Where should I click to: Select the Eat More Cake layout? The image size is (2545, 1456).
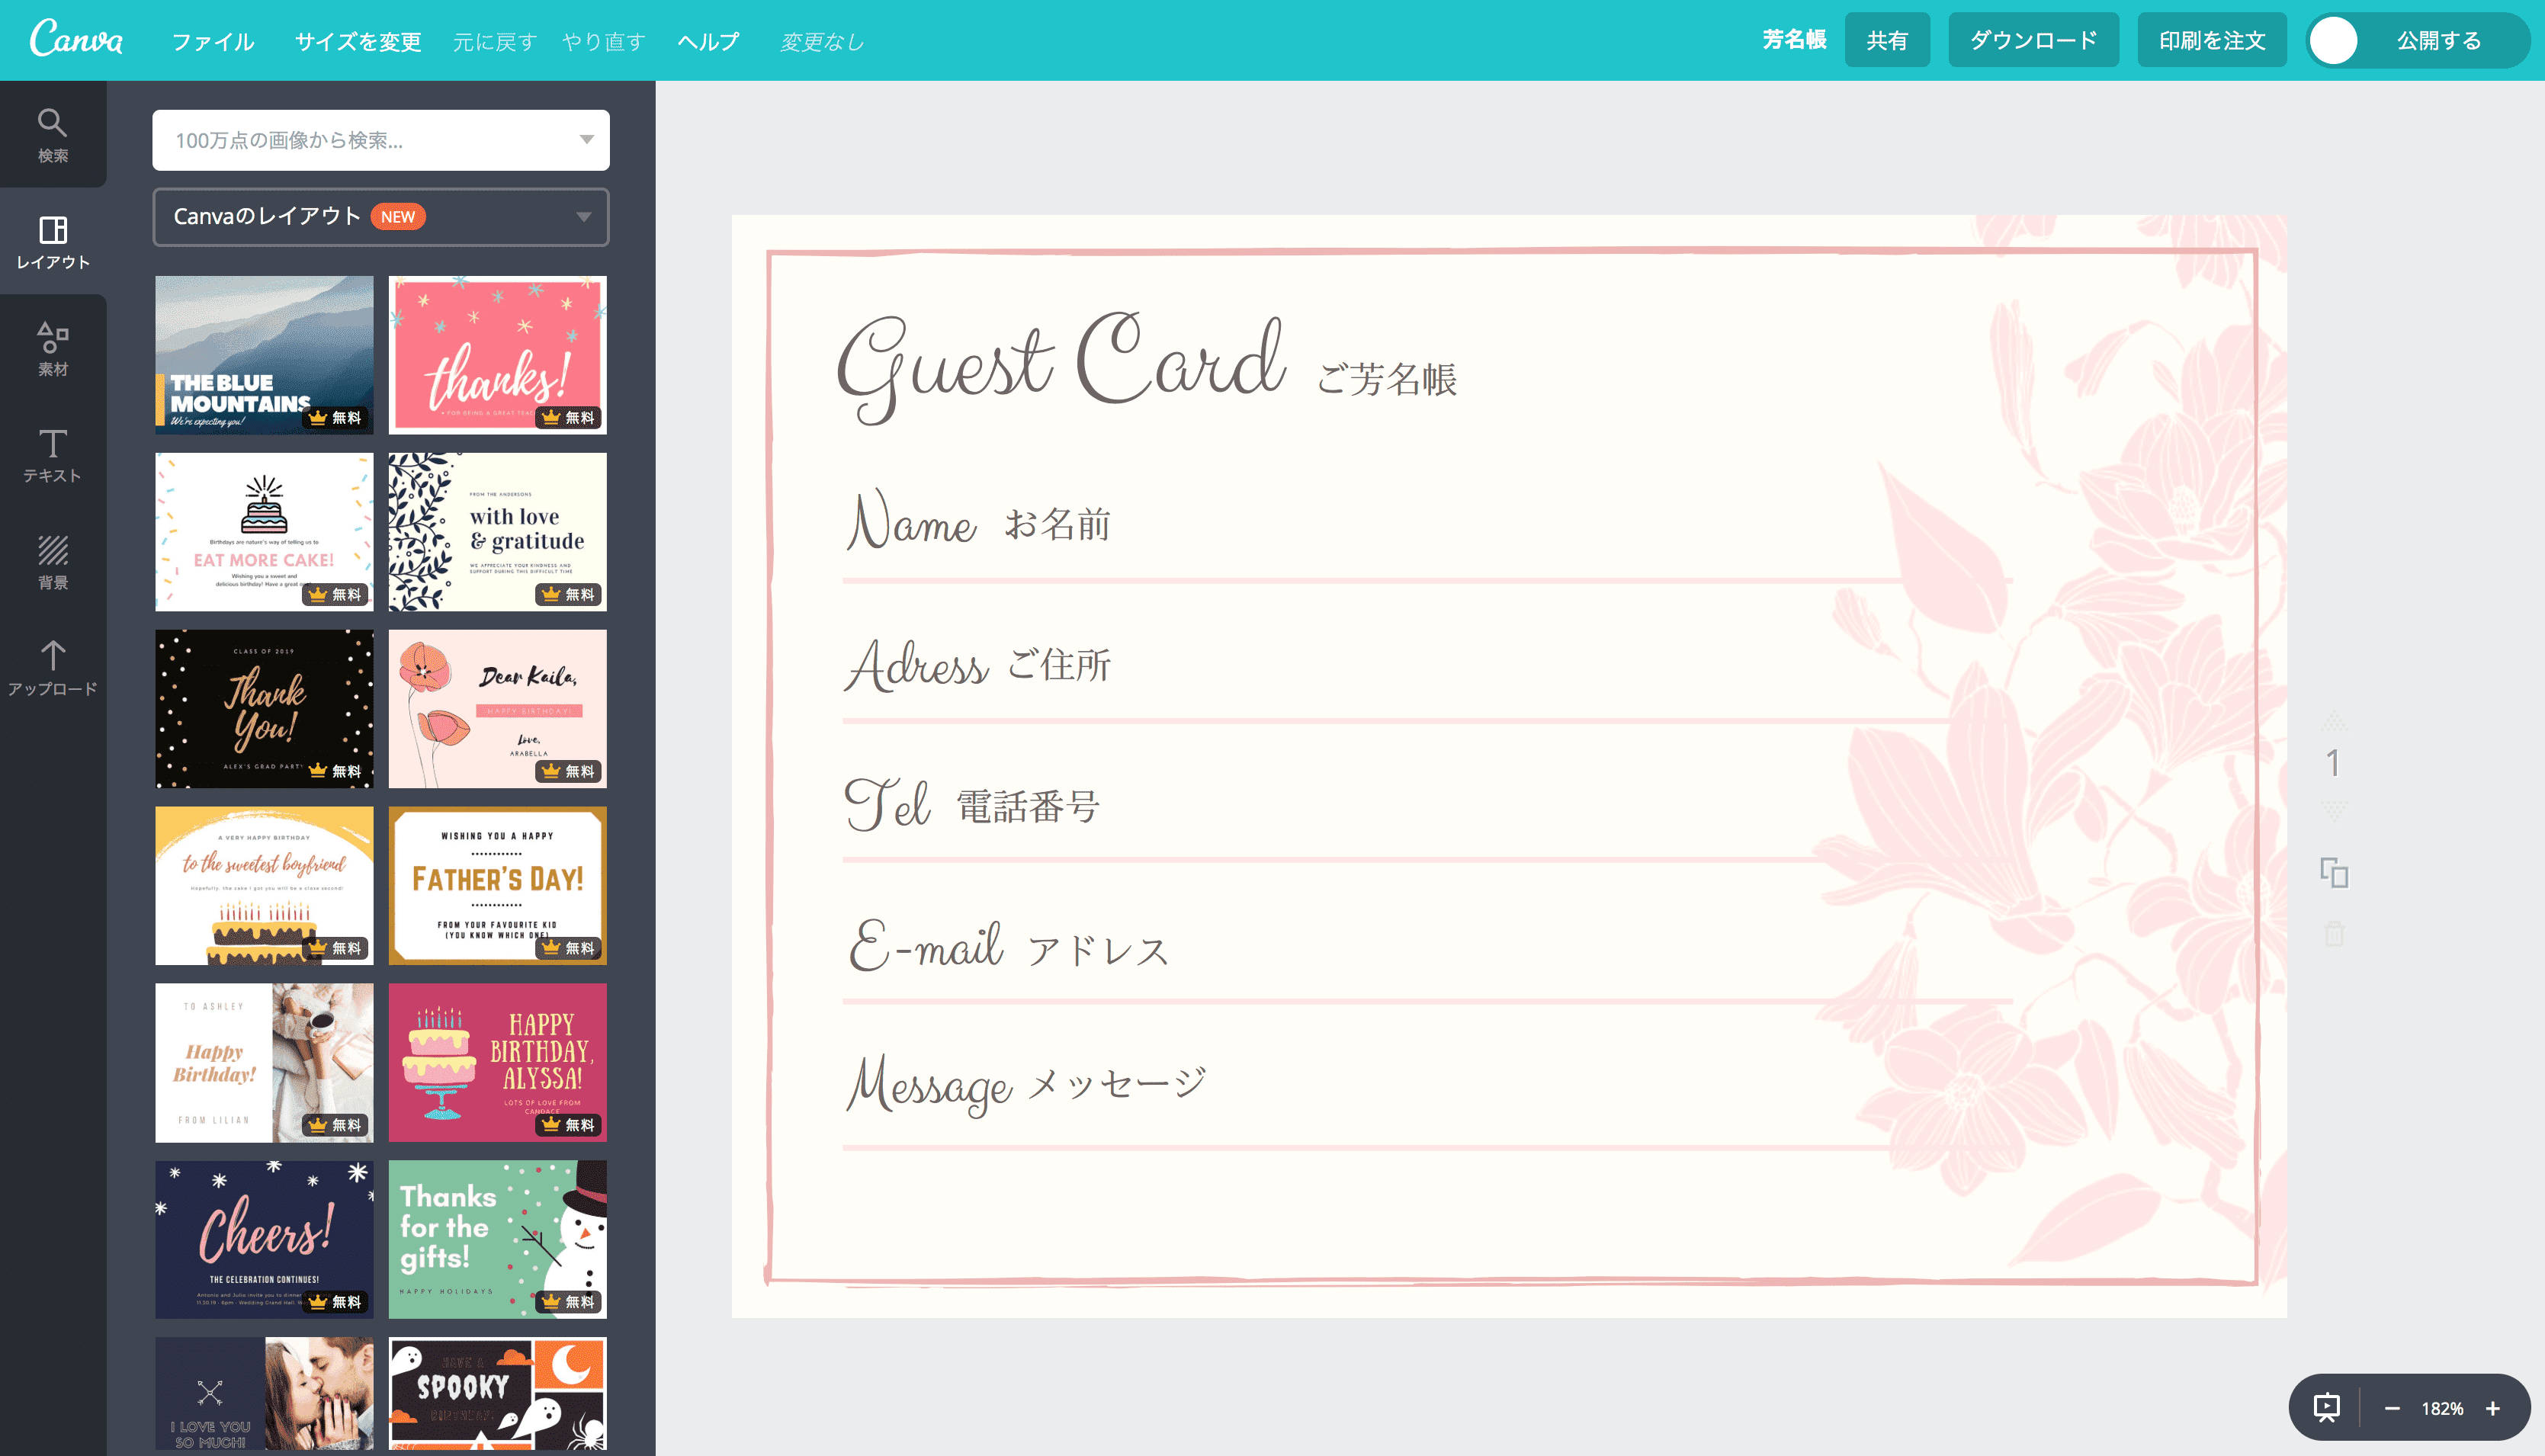[x=264, y=532]
